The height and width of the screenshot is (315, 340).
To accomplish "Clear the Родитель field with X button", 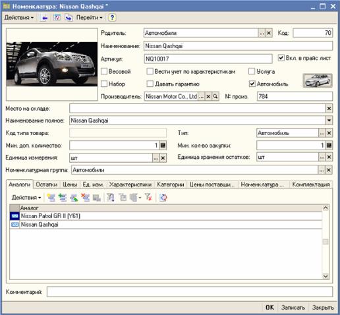I will pyautogui.click(x=269, y=33).
